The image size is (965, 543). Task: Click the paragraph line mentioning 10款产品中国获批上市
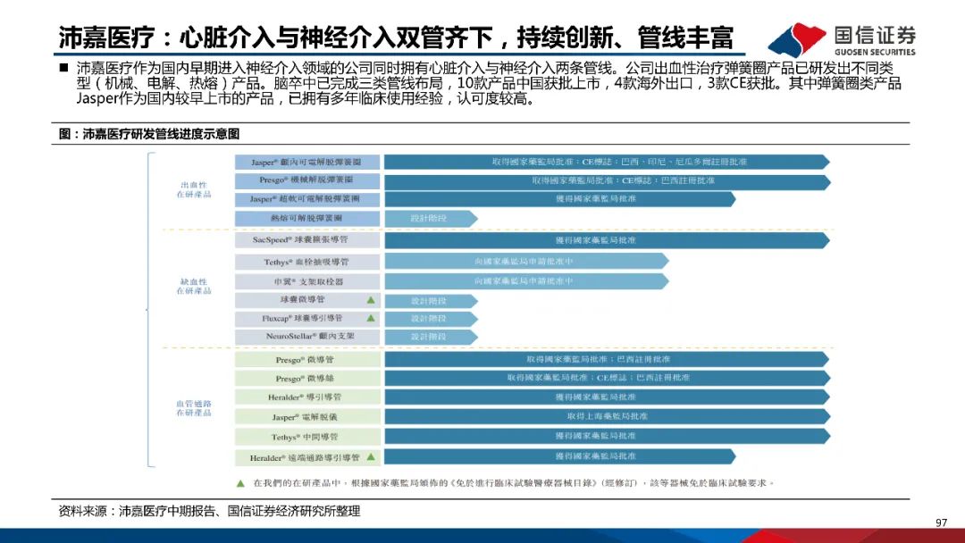tap(490, 83)
